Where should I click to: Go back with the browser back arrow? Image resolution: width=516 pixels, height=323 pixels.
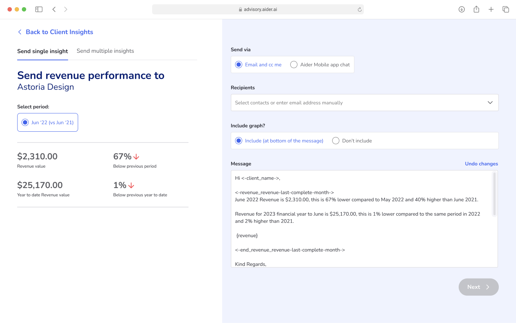point(54,9)
